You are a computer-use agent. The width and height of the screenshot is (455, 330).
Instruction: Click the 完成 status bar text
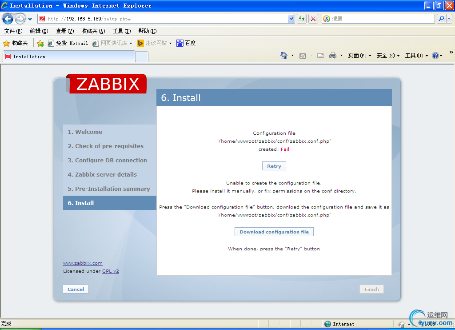point(6,324)
